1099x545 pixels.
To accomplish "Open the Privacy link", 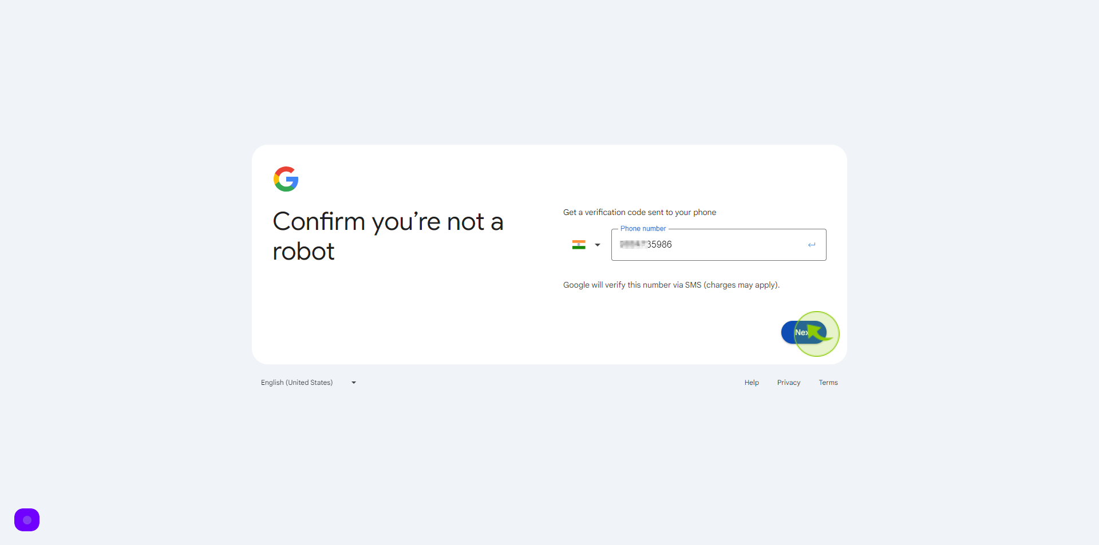I will coord(789,383).
